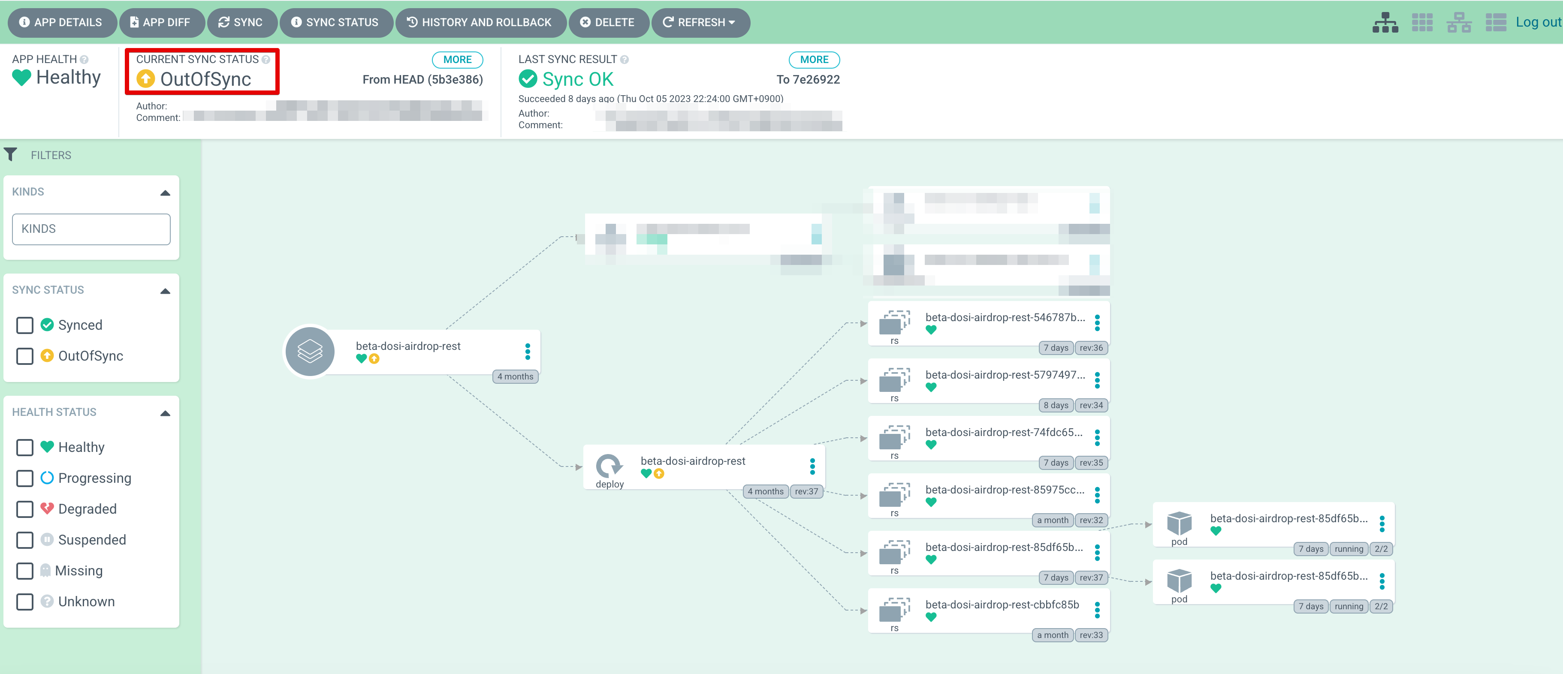Select the beta-dosi-airdrop-rest-cbbfc85b node name

pyautogui.click(x=1002, y=604)
